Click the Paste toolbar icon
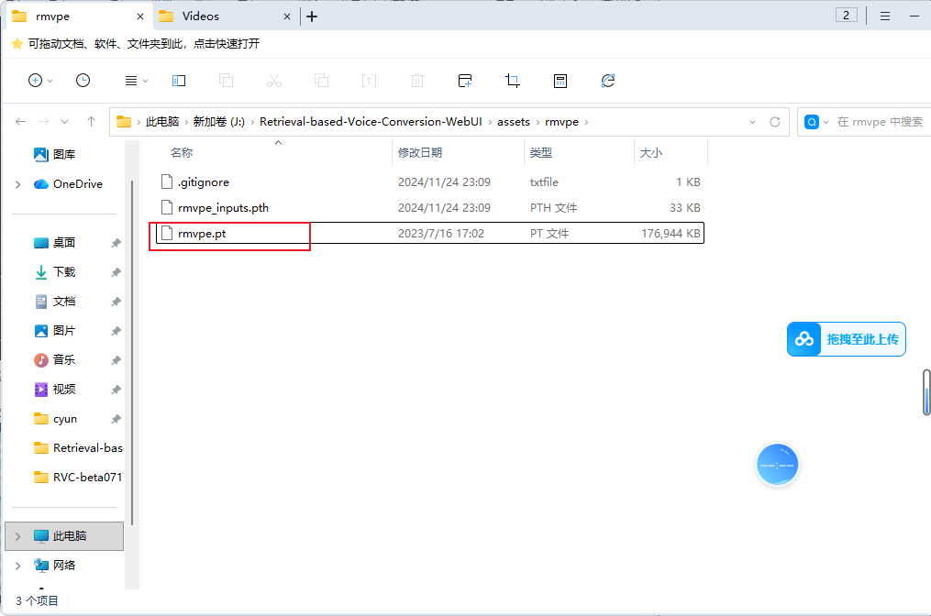 (x=321, y=80)
